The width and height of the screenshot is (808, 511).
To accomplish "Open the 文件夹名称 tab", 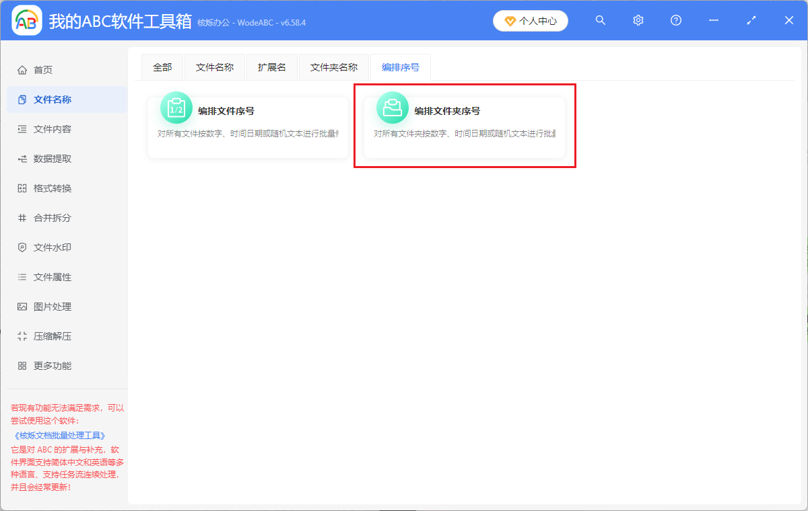I will point(334,67).
